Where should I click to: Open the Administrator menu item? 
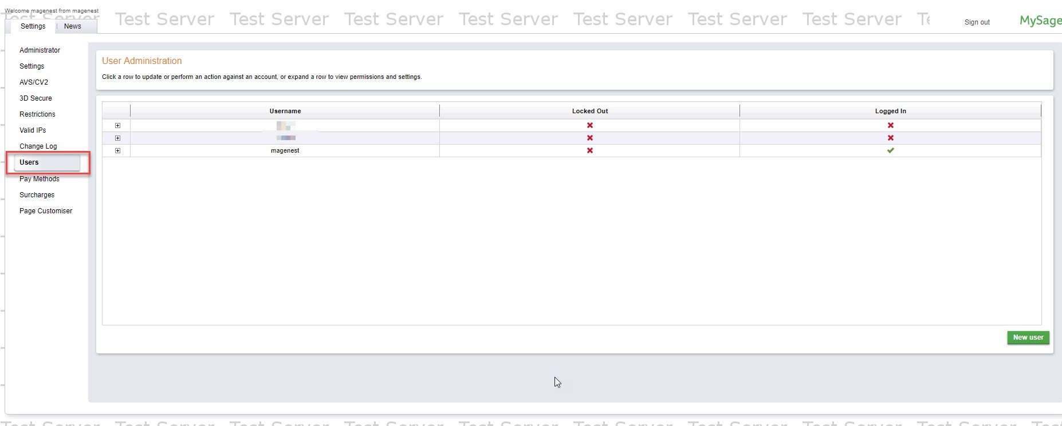click(40, 50)
